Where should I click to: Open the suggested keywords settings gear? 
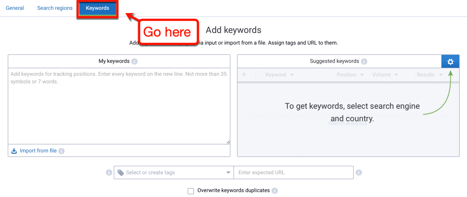click(450, 62)
